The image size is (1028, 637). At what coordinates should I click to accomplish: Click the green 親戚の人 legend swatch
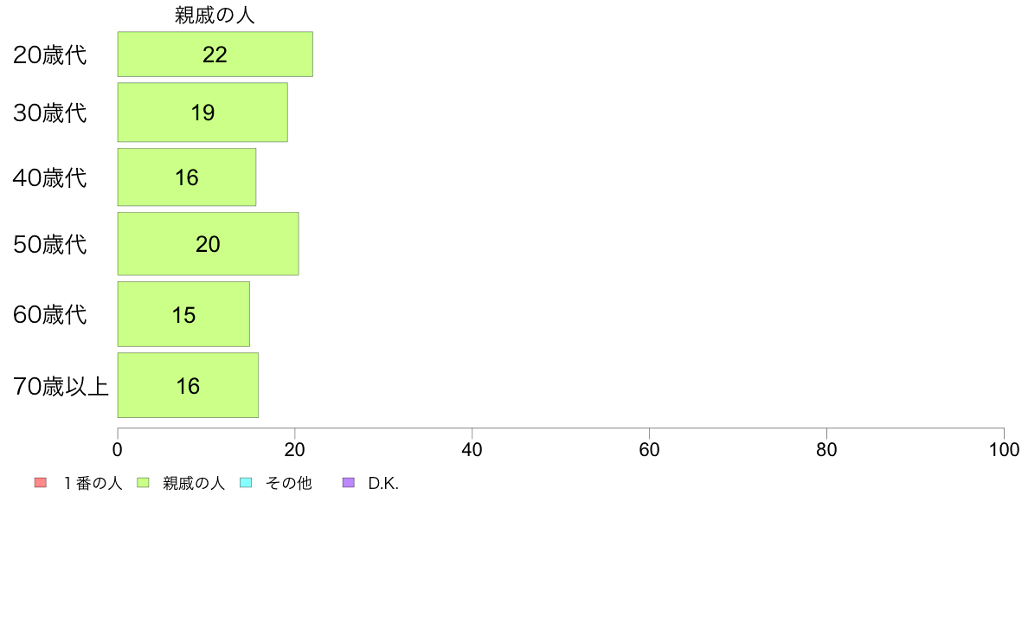[x=143, y=483]
